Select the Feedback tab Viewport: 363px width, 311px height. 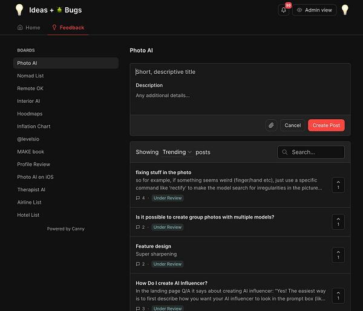pyautogui.click(x=68, y=28)
